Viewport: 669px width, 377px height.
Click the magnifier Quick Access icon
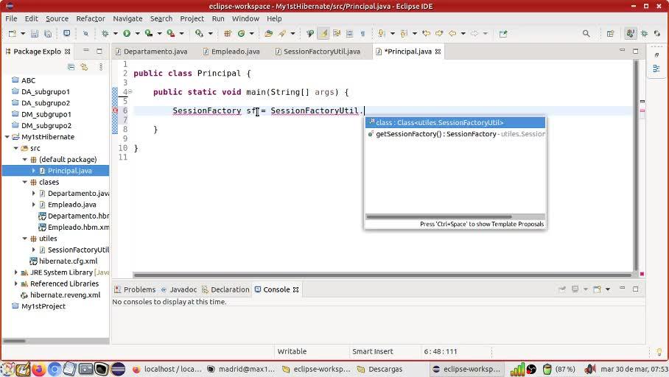pyautogui.click(x=586, y=34)
